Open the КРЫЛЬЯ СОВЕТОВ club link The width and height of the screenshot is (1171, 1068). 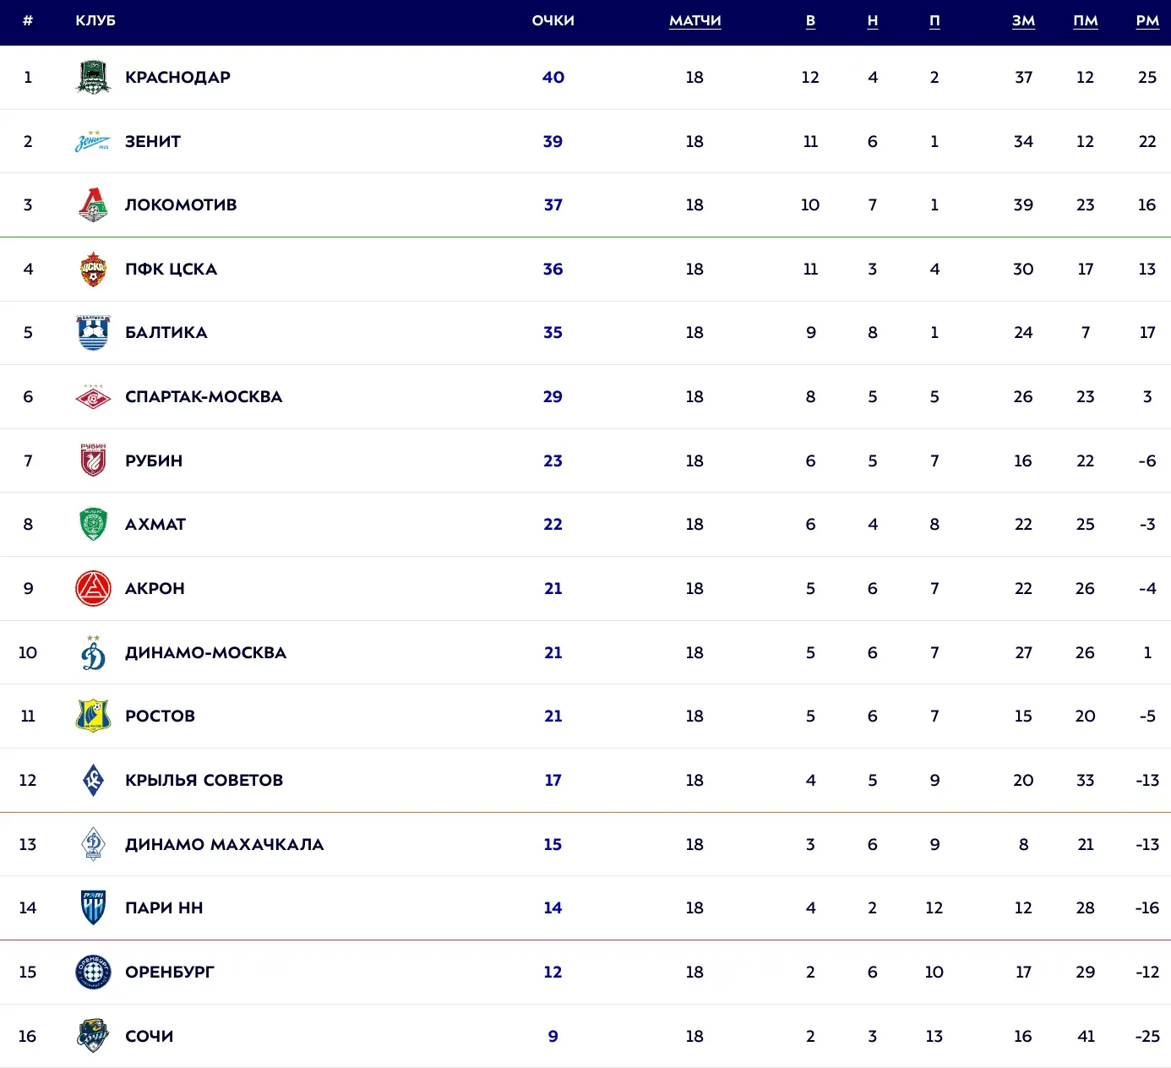click(204, 780)
